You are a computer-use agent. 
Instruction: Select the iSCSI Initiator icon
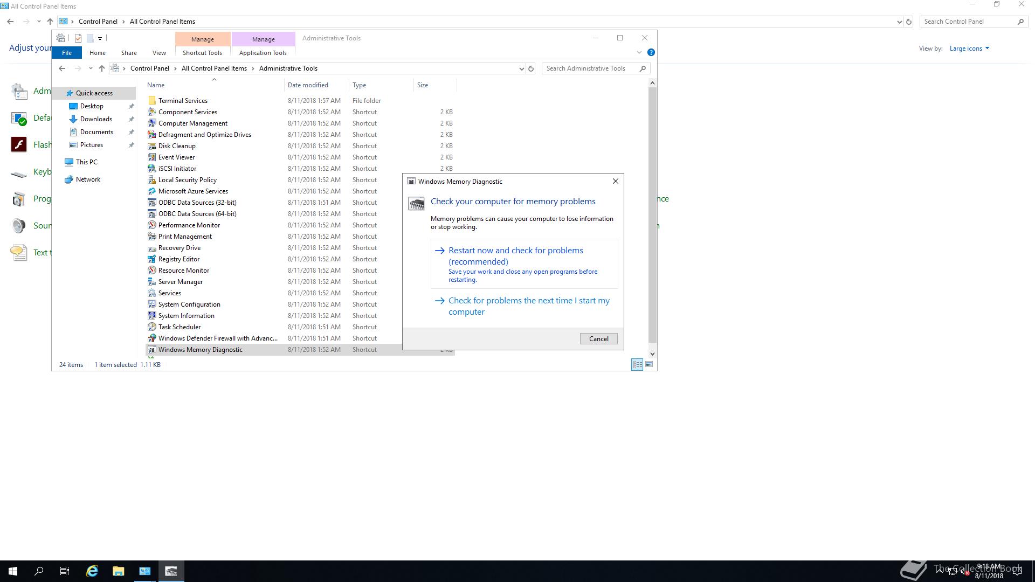pyautogui.click(x=152, y=168)
